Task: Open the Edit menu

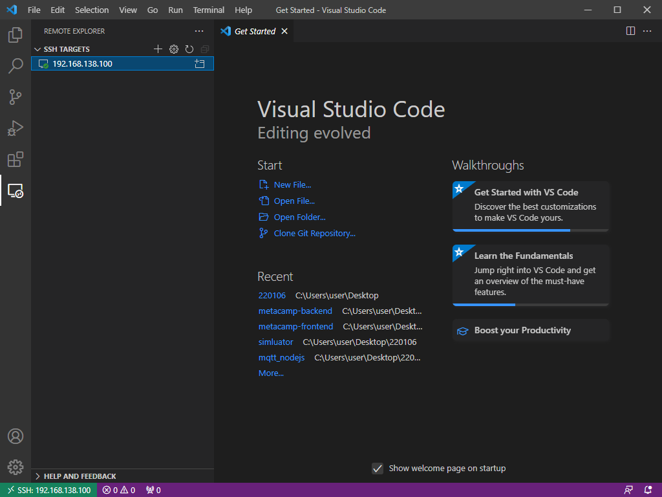Action: pos(58,10)
